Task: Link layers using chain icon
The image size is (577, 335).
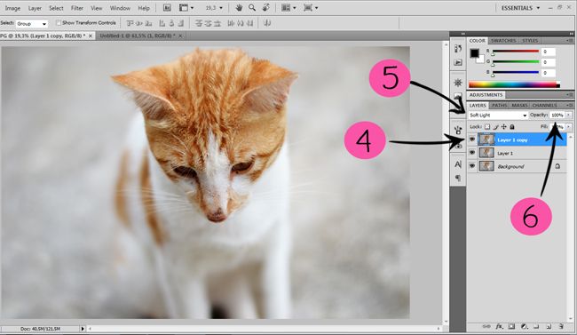Action: (486, 326)
